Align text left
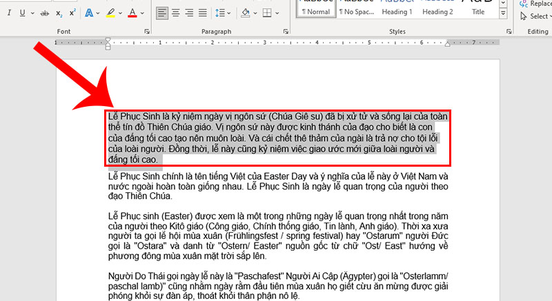 pos(162,13)
